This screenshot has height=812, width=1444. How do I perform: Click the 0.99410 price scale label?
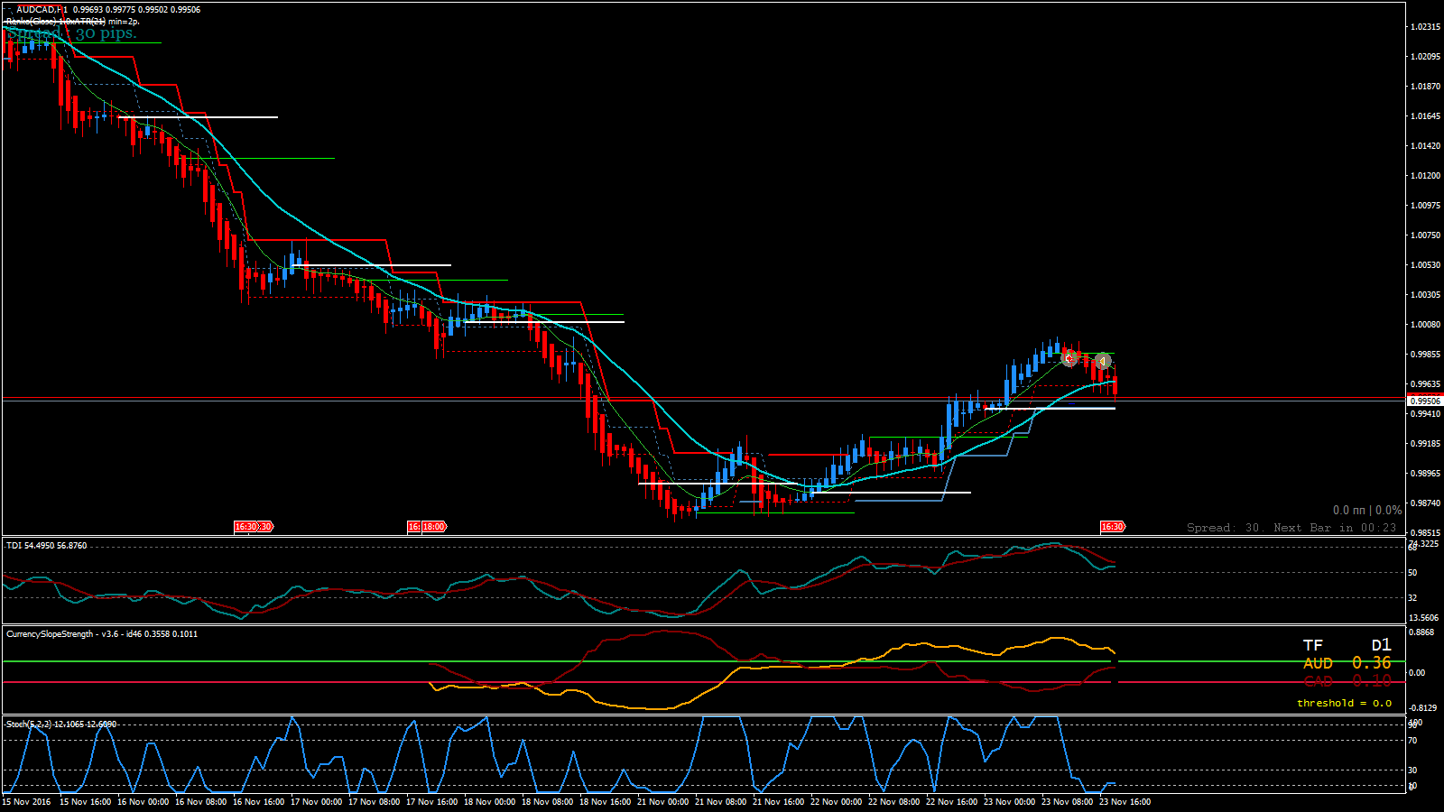tap(1425, 414)
